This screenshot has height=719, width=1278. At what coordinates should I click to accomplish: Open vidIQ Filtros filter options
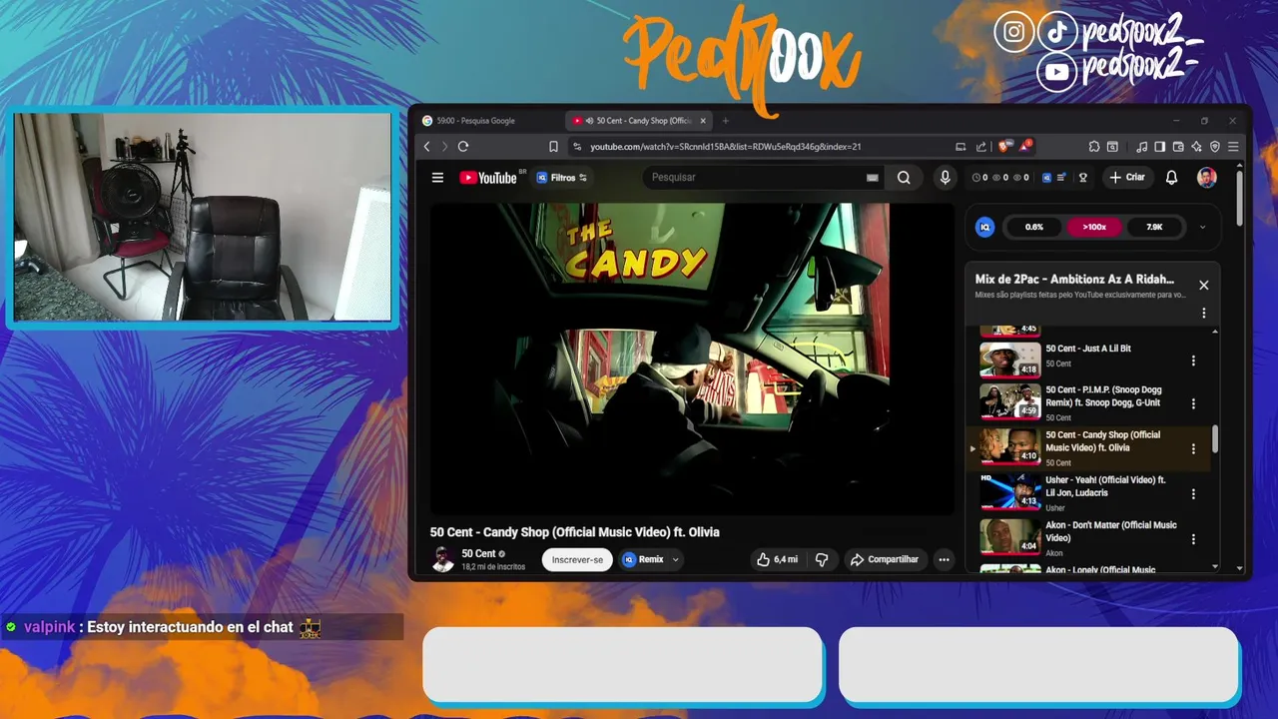click(x=561, y=178)
